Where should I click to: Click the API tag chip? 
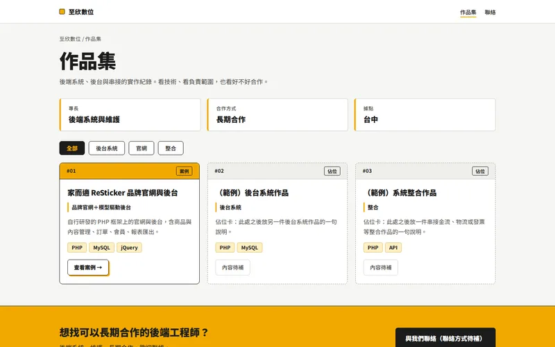coord(393,248)
